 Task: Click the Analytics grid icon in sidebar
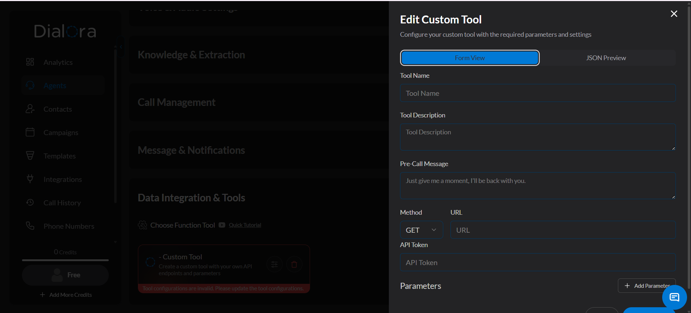pos(30,62)
